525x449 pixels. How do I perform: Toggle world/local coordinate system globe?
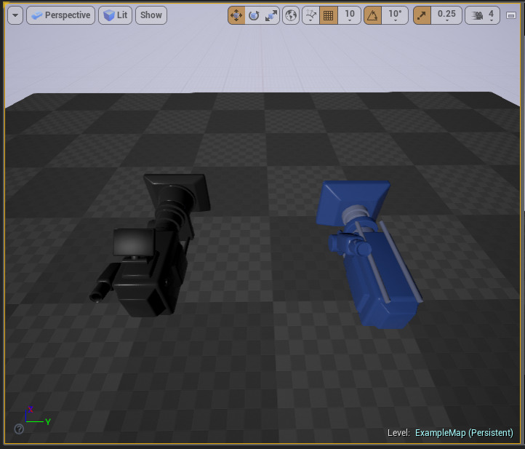click(x=291, y=15)
